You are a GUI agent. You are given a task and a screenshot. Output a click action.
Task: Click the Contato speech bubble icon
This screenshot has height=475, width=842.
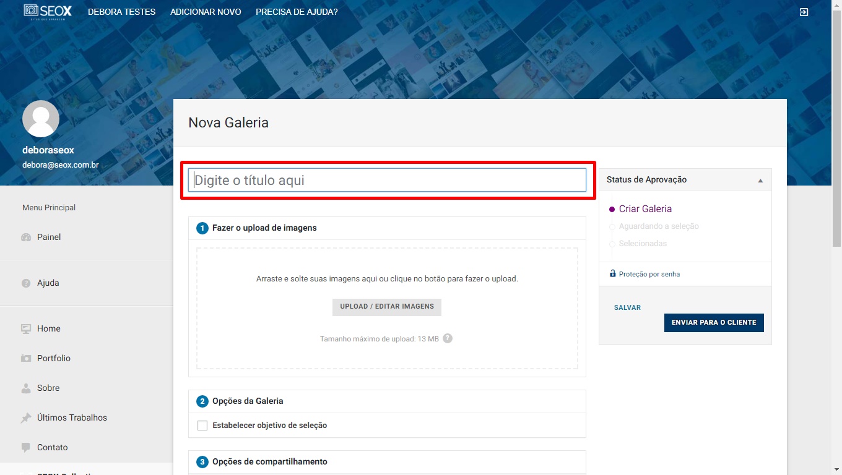pos(26,447)
